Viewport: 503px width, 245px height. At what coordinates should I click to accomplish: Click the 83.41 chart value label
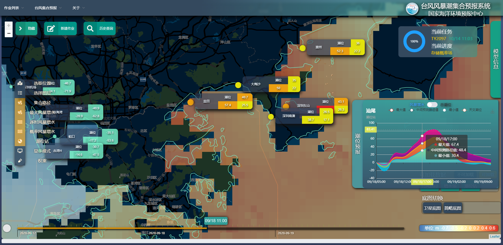pyautogui.click(x=371, y=129)
